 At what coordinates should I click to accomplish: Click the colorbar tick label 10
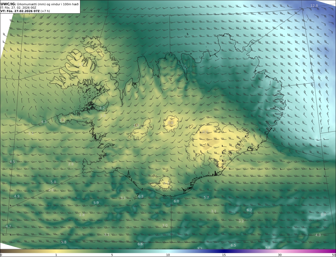pos(168,255)
